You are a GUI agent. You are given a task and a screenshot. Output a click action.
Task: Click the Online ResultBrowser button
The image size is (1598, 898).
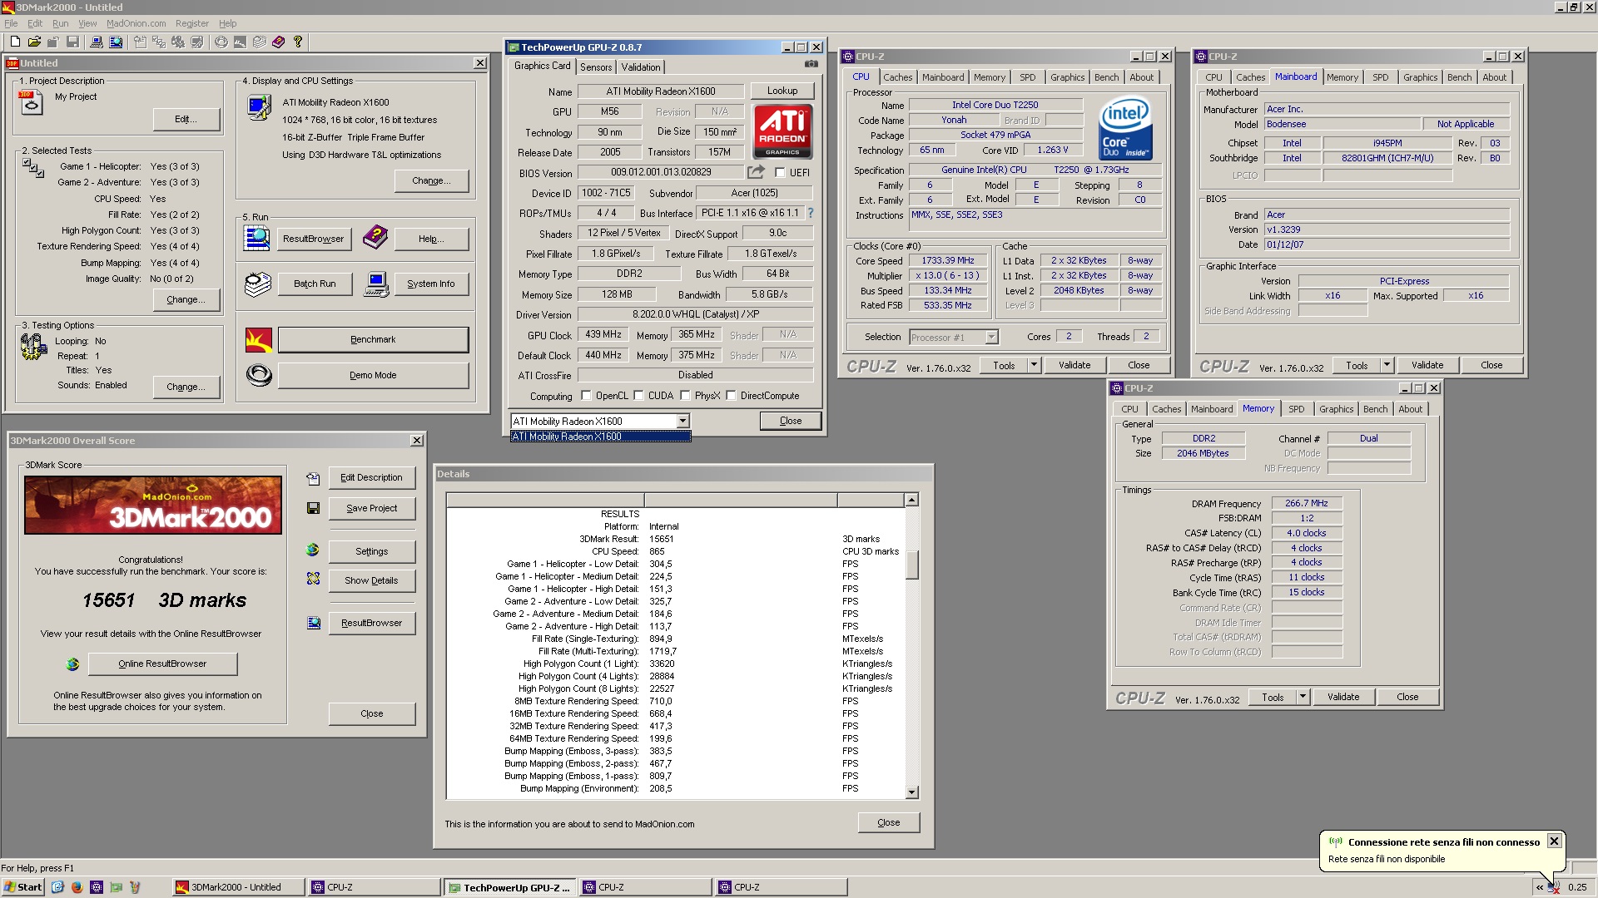click(162, 664)
